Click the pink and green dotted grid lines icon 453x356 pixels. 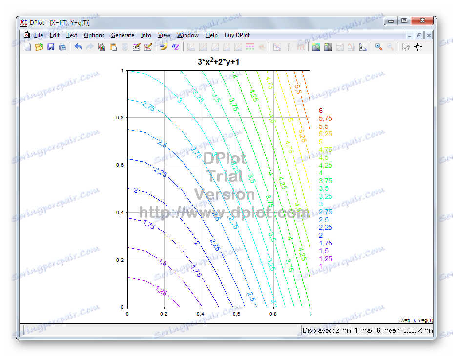pyautogui.click(x=250, y=47)
